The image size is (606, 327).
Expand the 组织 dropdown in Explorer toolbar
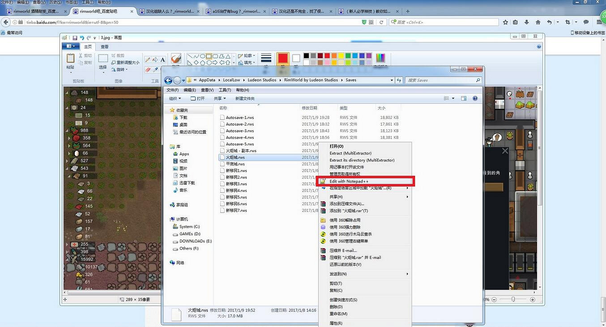(175, 98)
